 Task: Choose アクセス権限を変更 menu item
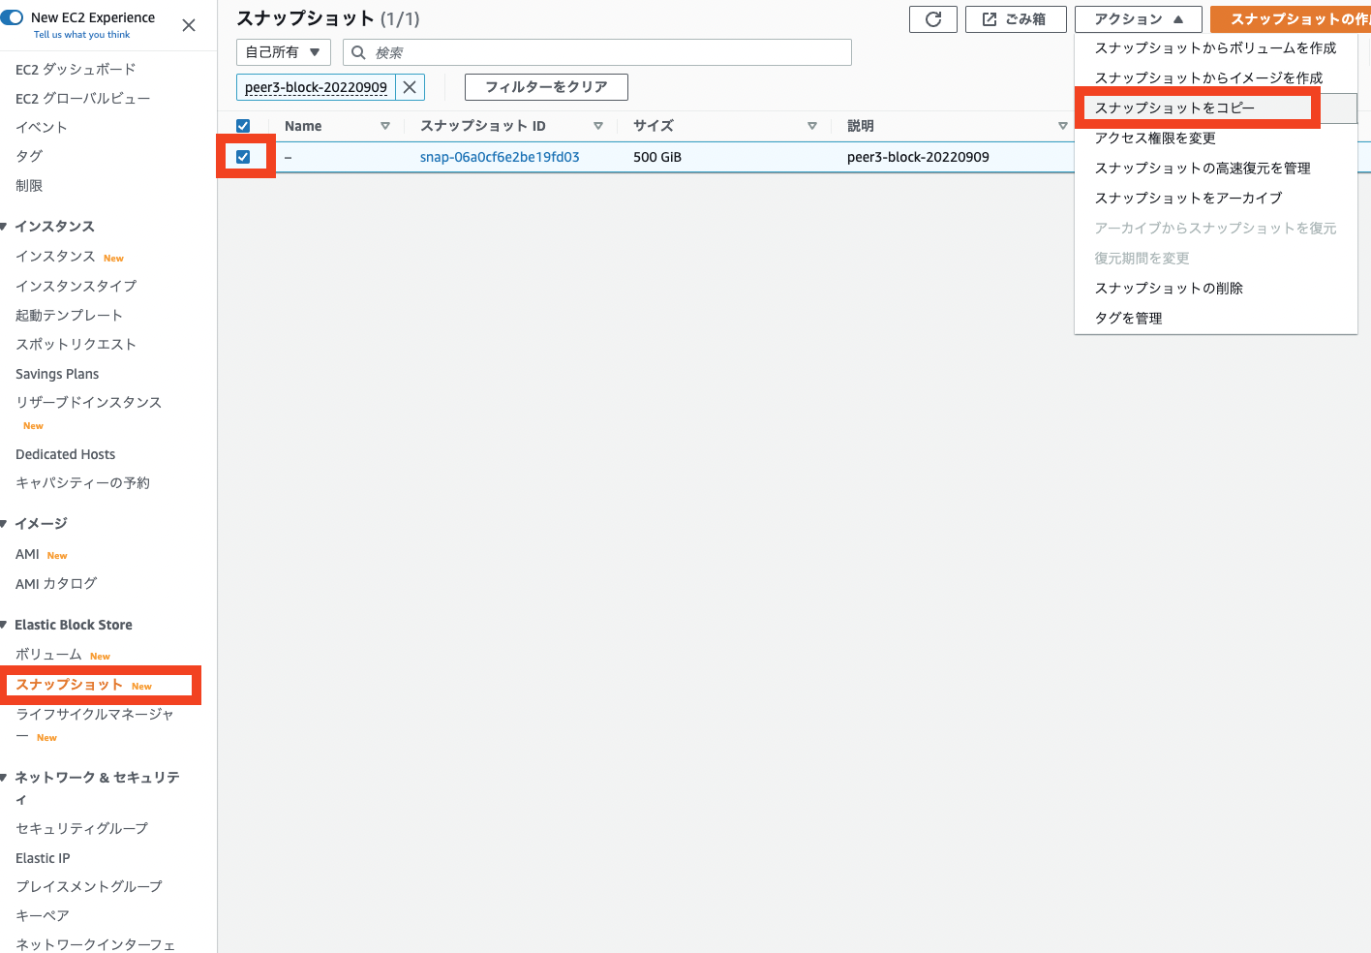1215,138
